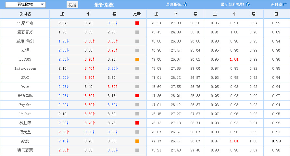Click the gray update square in bwin row

[x=137, y=87]
